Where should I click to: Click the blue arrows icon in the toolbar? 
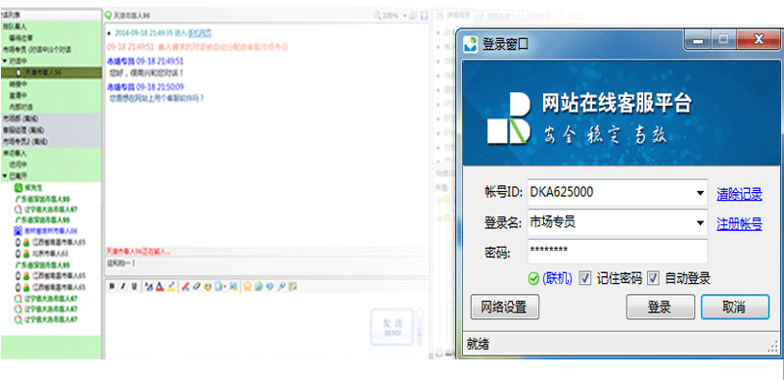[269, 287]
